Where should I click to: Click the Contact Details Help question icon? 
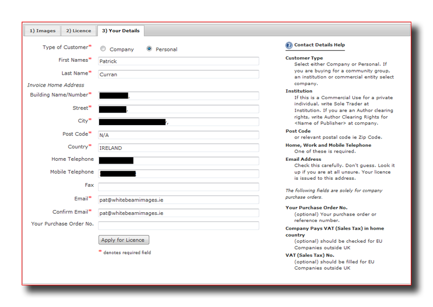pyautogui.click(x=289, y=45)
